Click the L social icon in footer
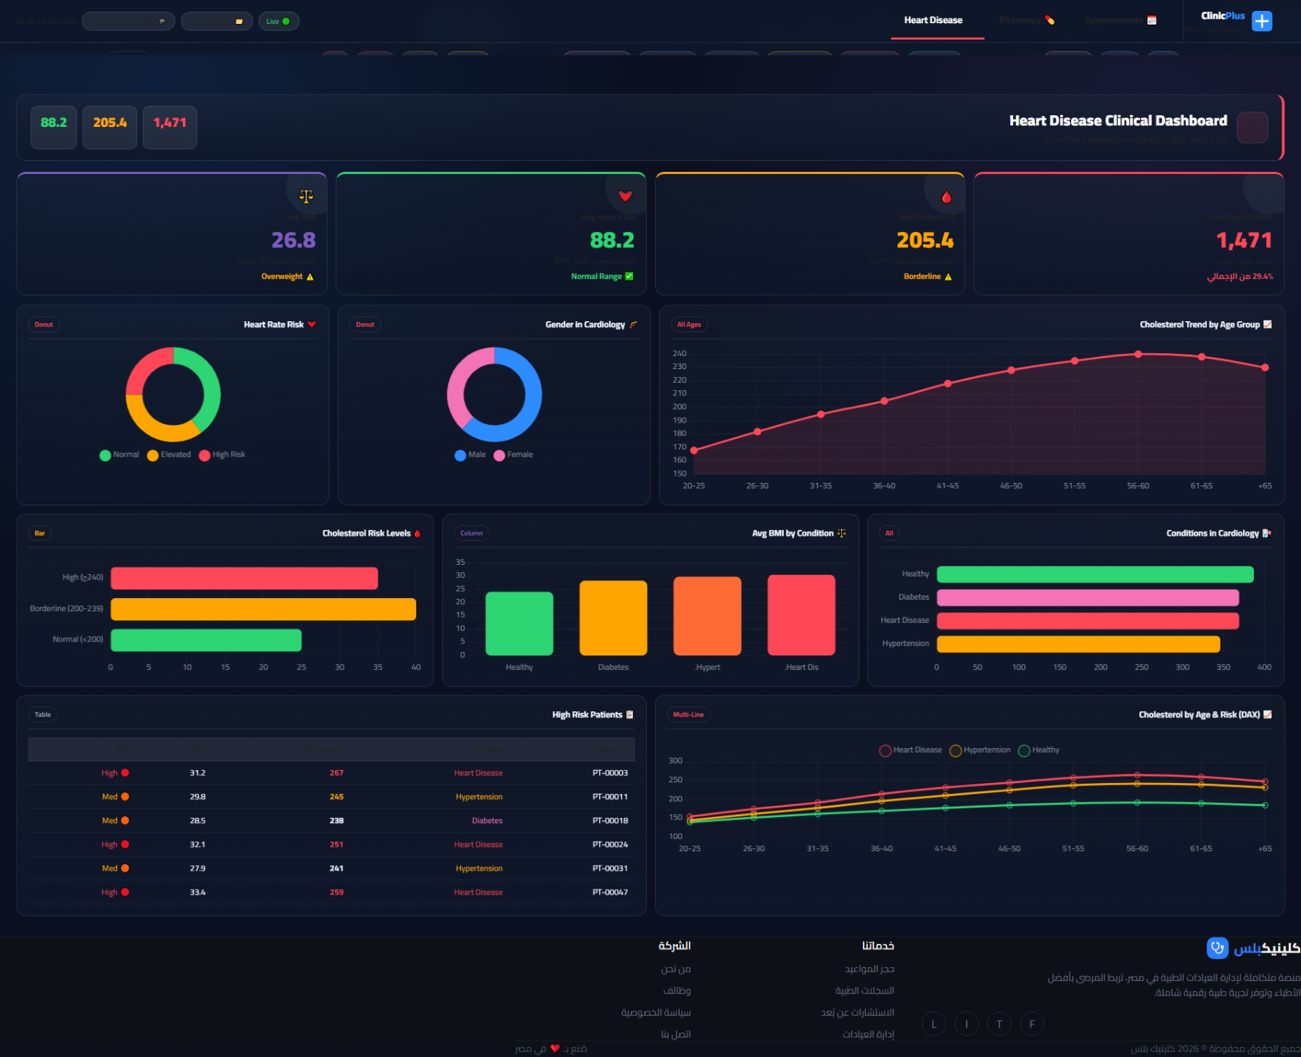 pyautogui.click(x=934, y=1024)
